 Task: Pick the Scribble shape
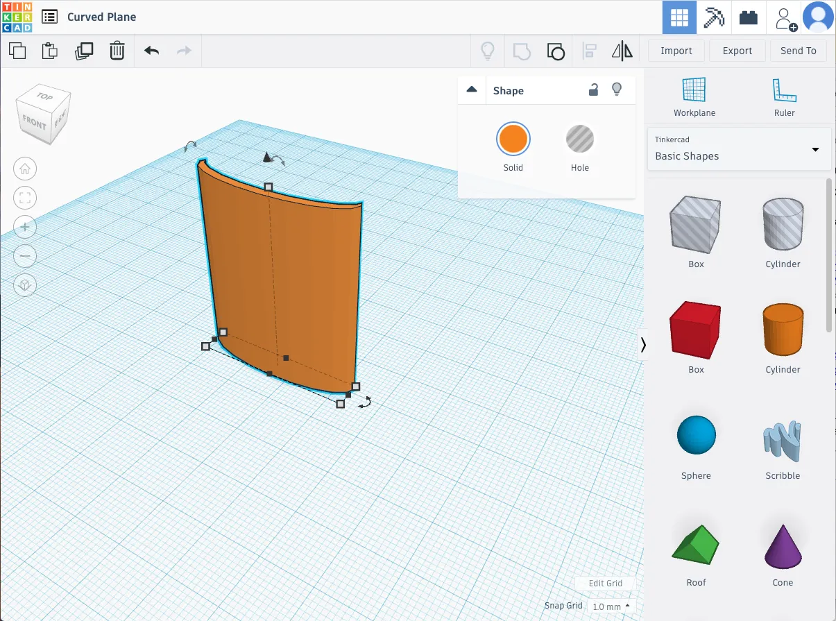(x=783, y=441)
